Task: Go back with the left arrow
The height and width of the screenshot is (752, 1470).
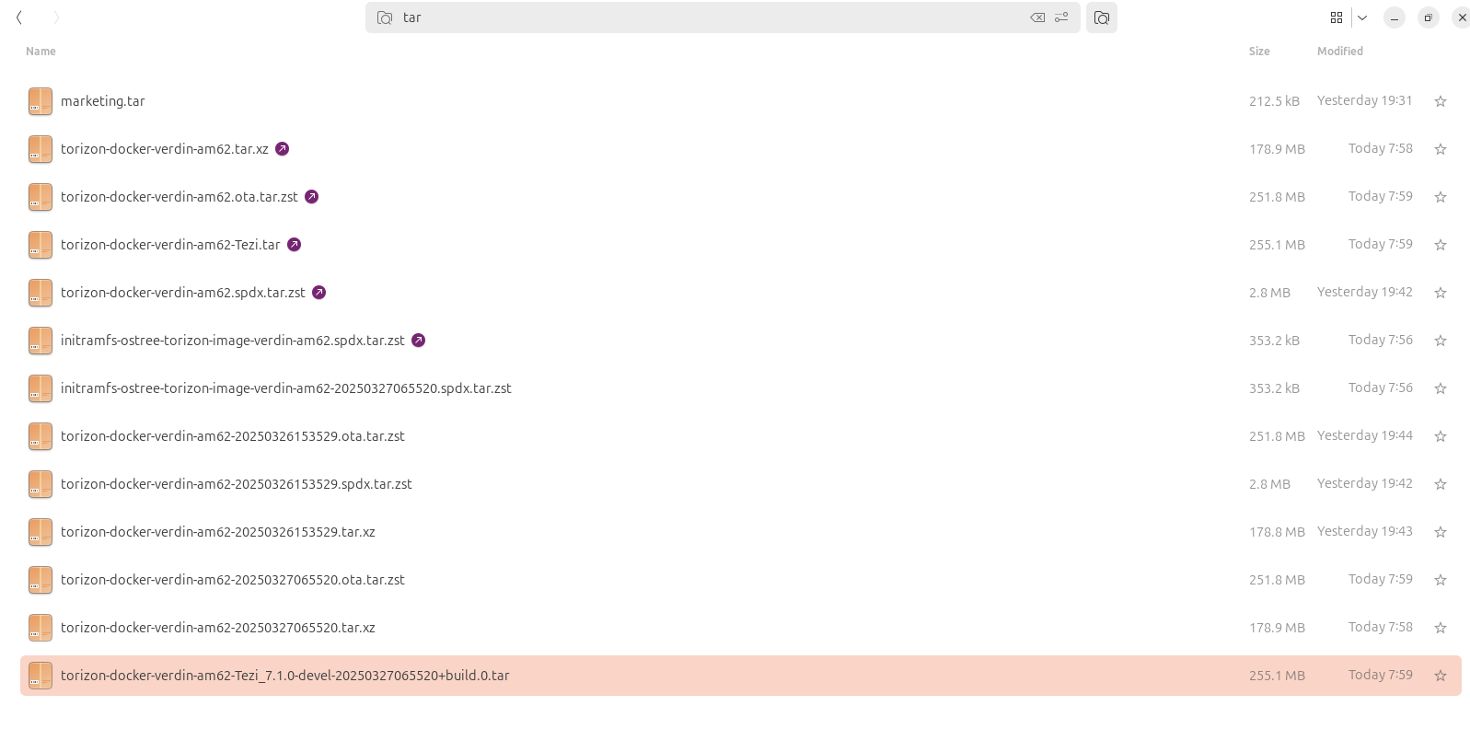Action: coord(19,17)
